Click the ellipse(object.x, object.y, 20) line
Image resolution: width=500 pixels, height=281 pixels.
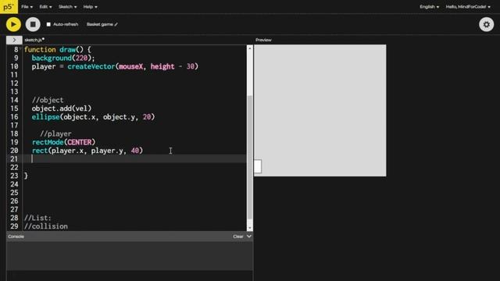(x=93, y=117)
